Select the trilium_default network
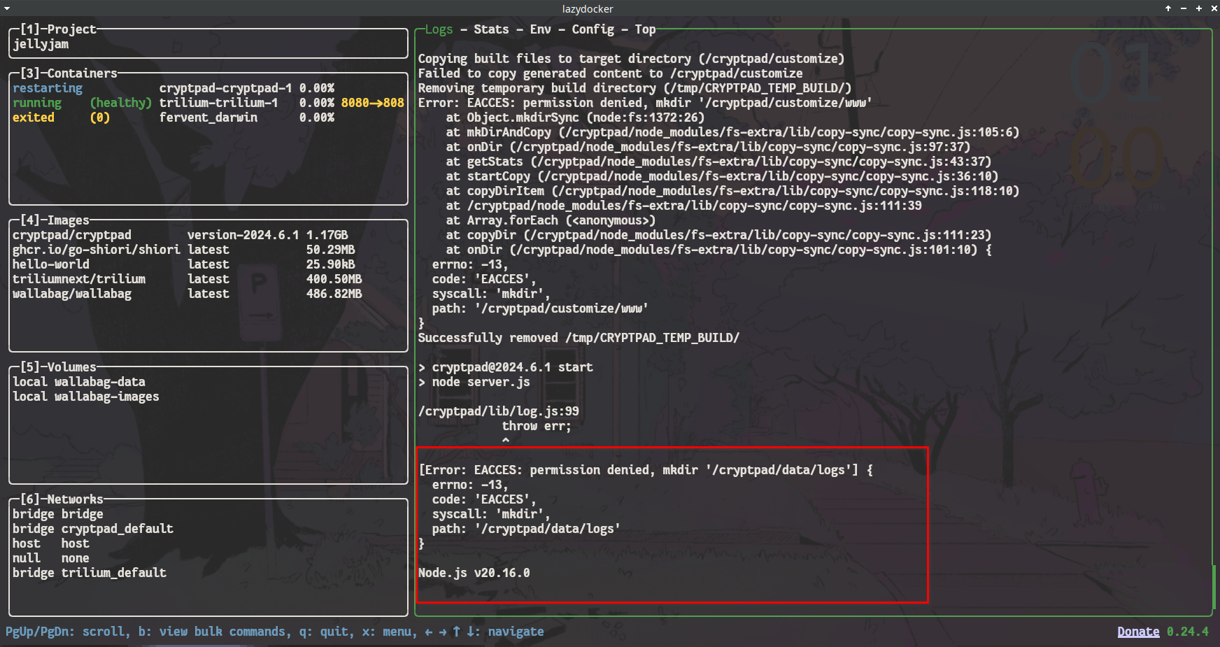 click(x=208, y=573)
